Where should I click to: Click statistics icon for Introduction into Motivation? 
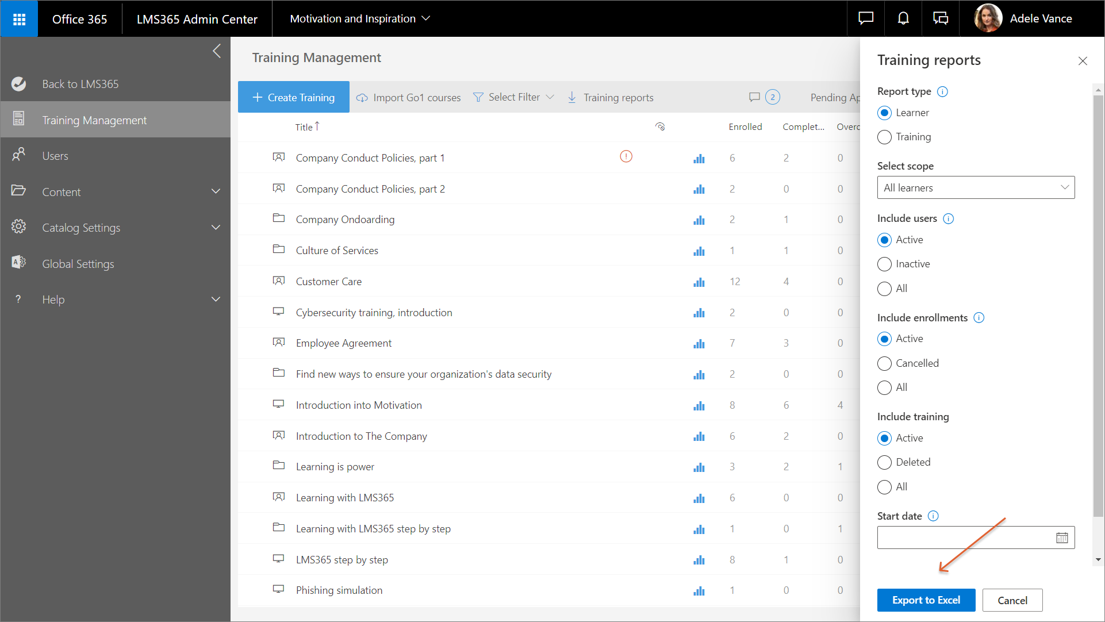pyautogui.click(x=699, y=405)
